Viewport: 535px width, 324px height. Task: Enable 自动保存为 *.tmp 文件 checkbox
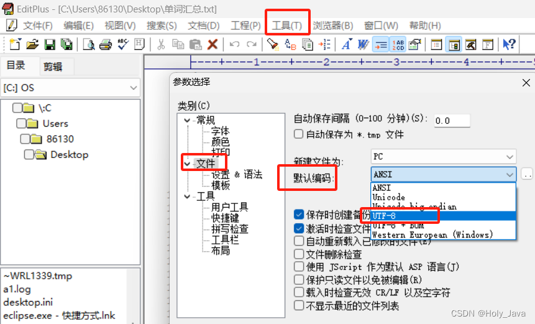tap(298, 134)
